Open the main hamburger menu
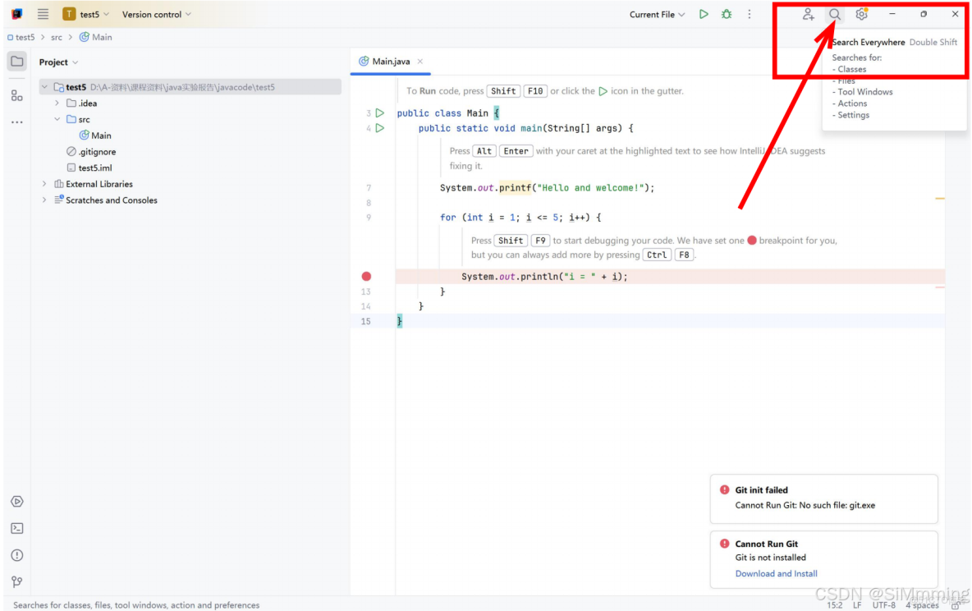972x611 pixels. (42, 14)
